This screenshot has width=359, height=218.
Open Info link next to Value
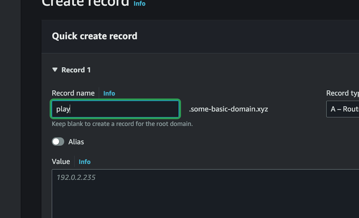click(x=84, y=162)
